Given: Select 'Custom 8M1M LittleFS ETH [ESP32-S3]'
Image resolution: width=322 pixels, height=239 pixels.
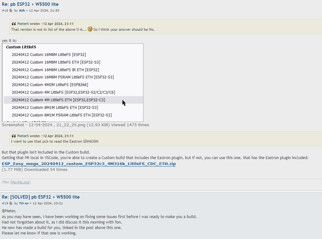Looking at the screenshot, I should (x=55, y=107).
